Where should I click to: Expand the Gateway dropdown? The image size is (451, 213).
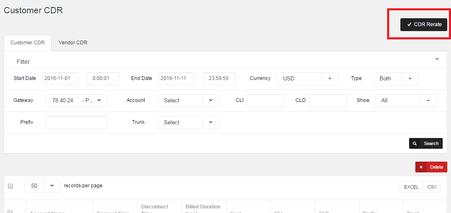76,101
